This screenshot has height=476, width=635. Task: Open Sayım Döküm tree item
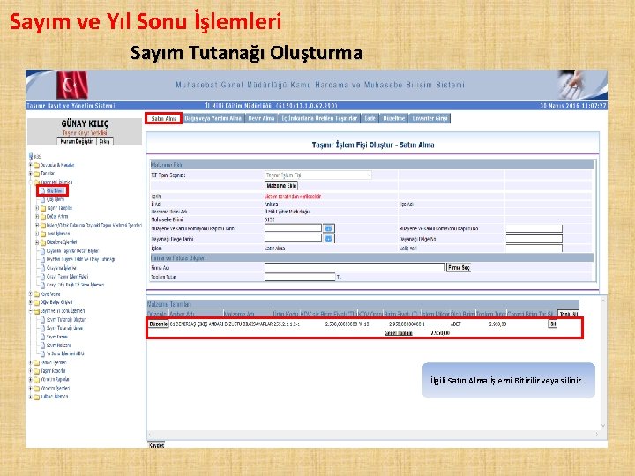(57, 337)
